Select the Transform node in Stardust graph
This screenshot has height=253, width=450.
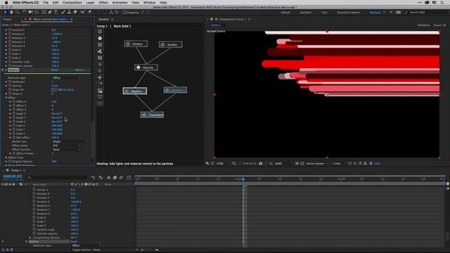[x=152, y=115]
